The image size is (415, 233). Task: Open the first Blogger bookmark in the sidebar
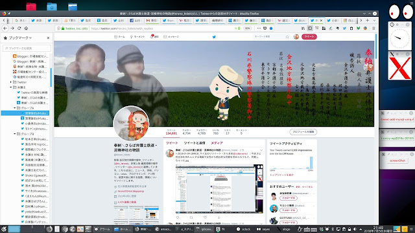pyautogui.click(x=30, y=56)
